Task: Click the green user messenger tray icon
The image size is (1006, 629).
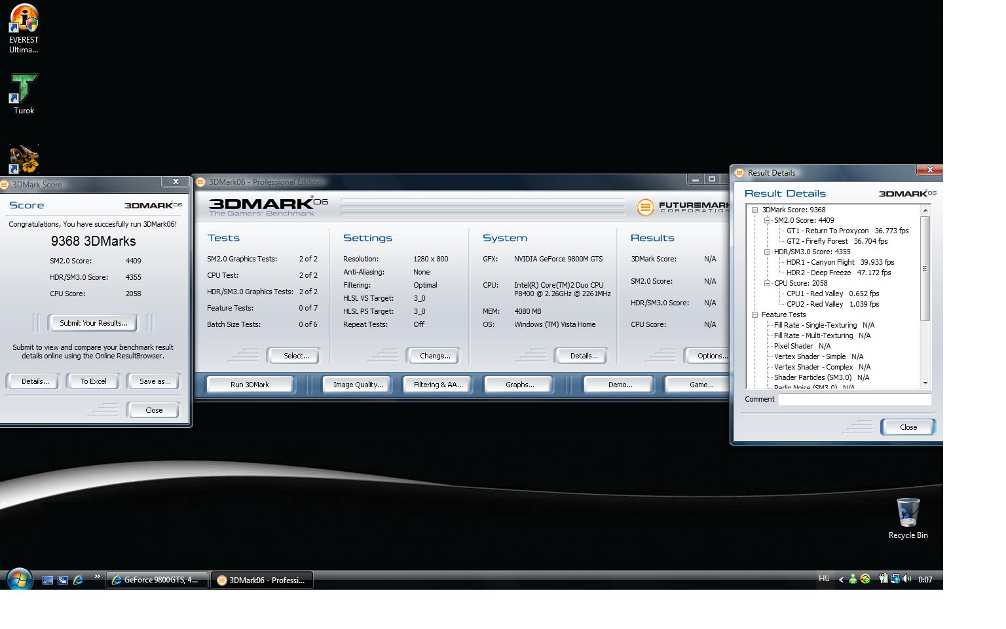Action: click(x=853, y=579)
